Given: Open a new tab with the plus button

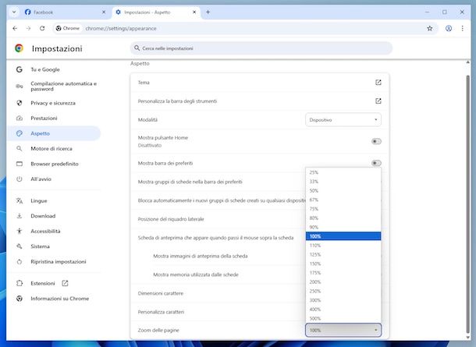Looking at the screenshot, I should (208, 12).
